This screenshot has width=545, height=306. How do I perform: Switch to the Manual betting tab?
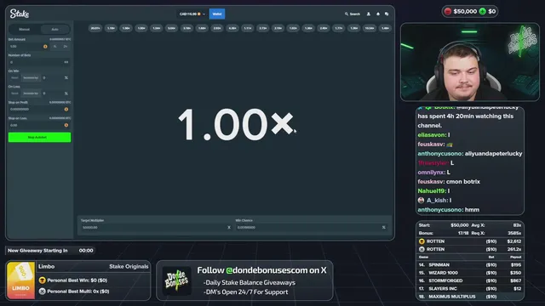point(25,29)
